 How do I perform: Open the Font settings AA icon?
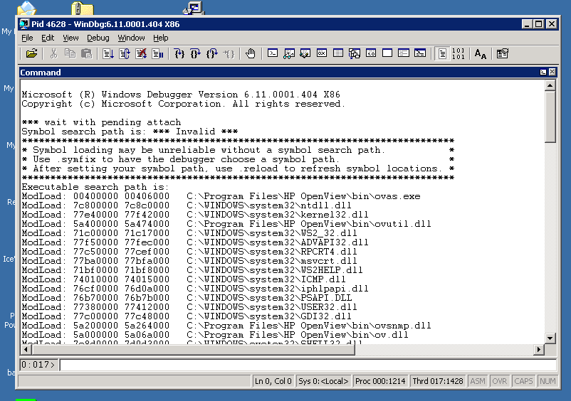click(481, 54)
